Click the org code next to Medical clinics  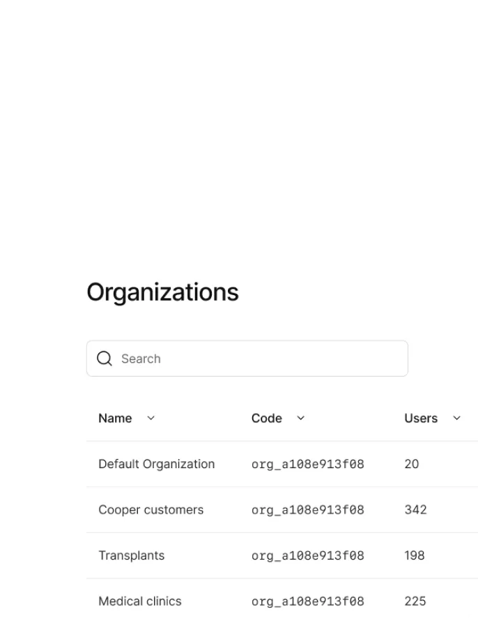pyautogui.click(x=307, y=601)
